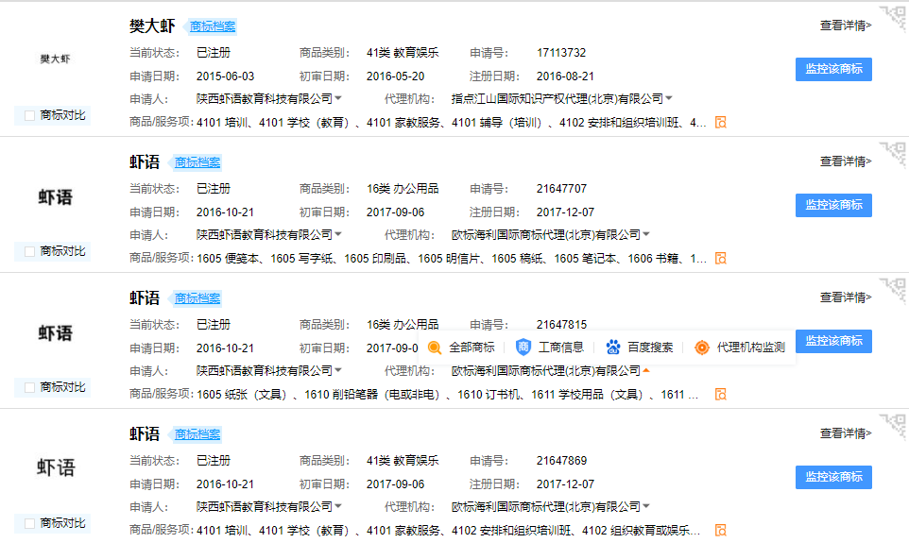Open goods details icon for application 21647707
This screenshot has width=909, height=543.
pos(721,259)
